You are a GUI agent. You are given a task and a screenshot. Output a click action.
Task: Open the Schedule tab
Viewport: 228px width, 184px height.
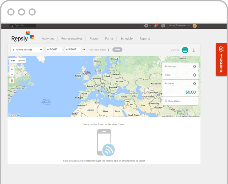pos(127,39)
